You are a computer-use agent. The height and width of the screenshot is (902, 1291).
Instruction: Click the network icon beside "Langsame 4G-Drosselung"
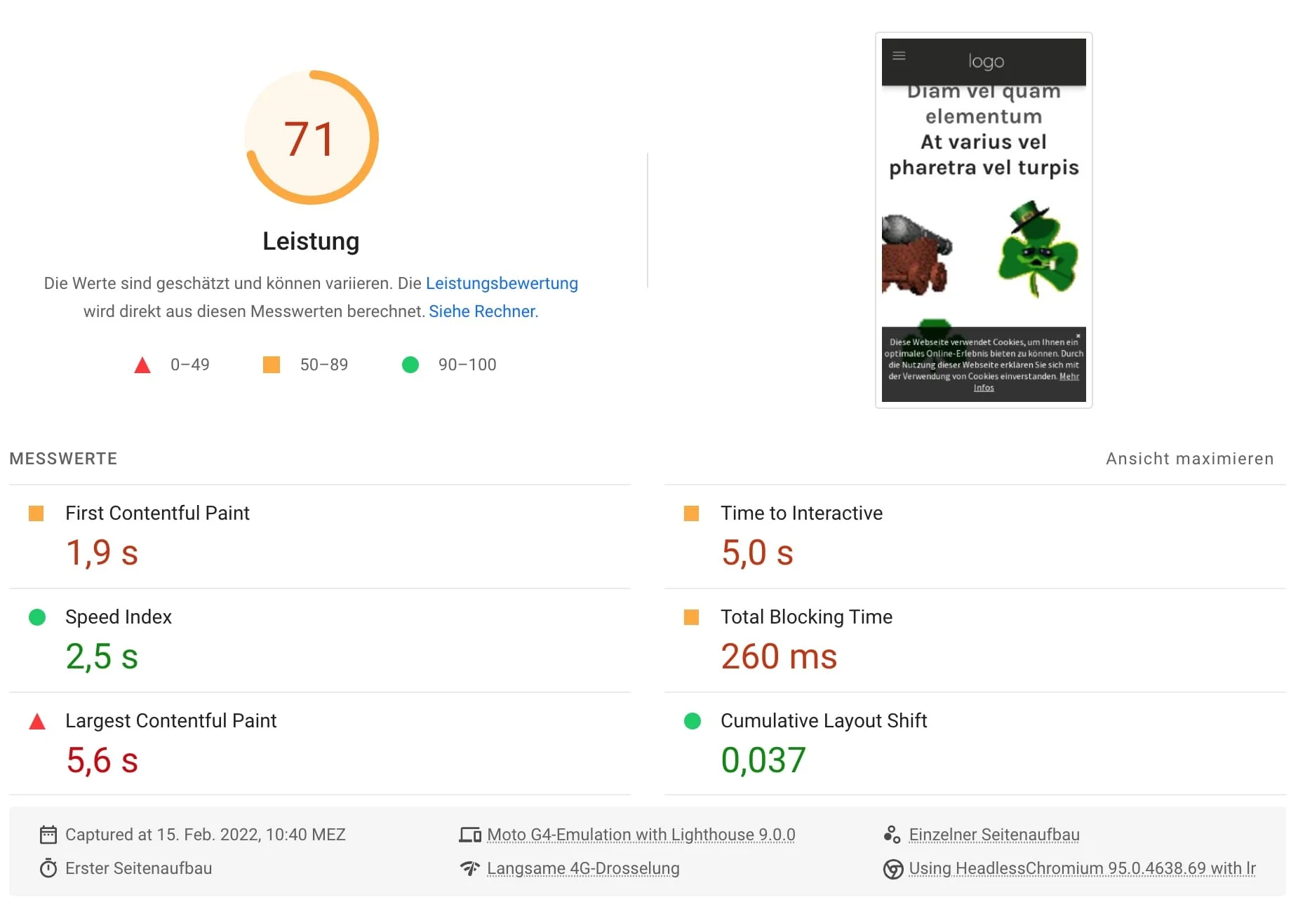point(469,868)
